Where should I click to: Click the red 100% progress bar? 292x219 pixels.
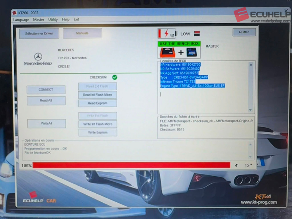pos(131,165)
